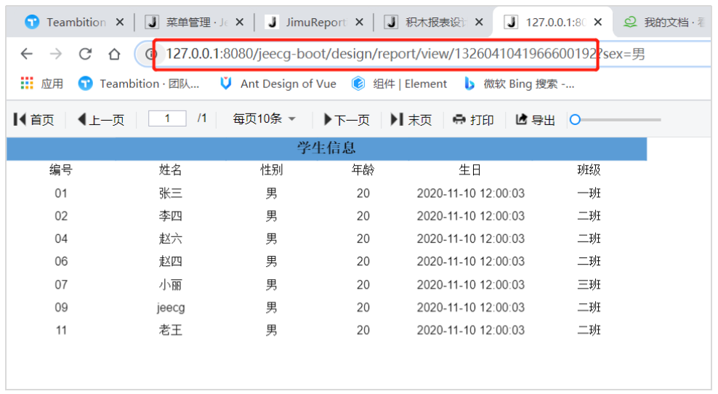Click the zoom slider handle
This screenshot has width=718, height=394.
575,119
